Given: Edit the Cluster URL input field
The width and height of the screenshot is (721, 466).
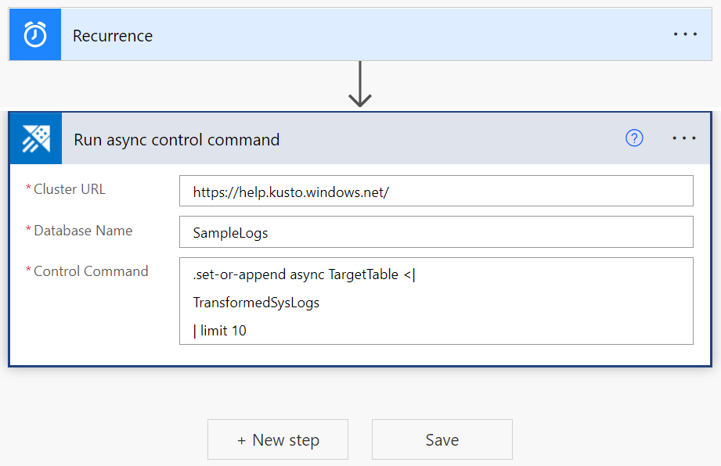Looking at the screenshot, I should [x=436, y=190].
